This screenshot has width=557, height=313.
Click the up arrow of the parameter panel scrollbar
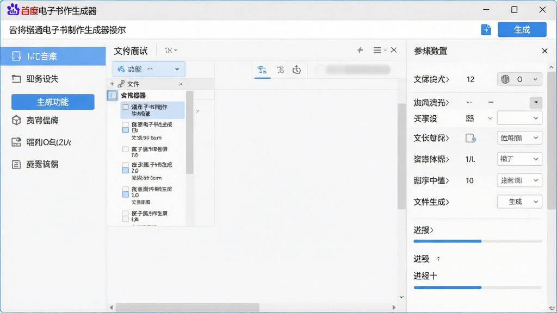(552, 67)
